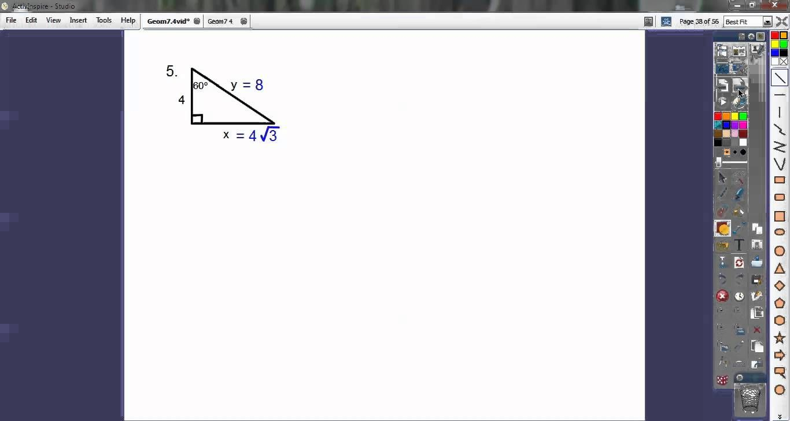
Task: Select the triangle shape
Action: [x=780, y=268]
